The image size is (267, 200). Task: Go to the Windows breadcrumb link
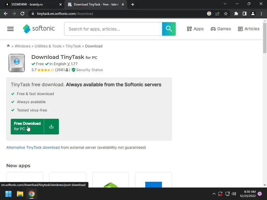(22, 46)
